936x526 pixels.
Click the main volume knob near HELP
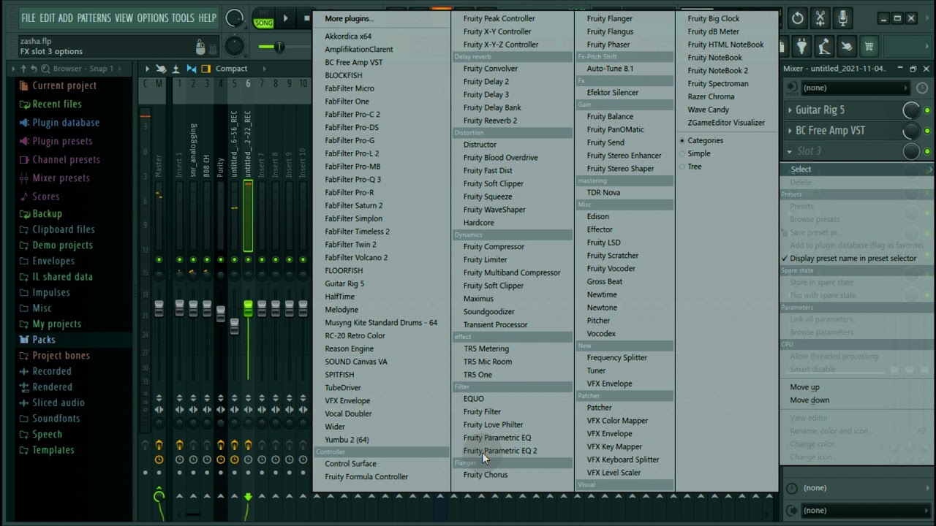point(234,18)
